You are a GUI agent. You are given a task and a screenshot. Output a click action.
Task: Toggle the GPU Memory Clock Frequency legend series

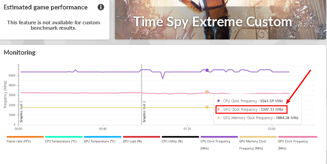click(258, 143)
